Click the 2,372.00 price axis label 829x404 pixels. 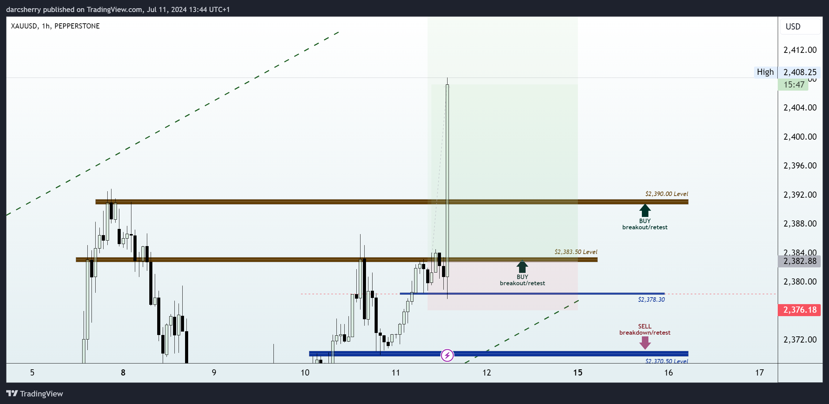pos(800,340)
